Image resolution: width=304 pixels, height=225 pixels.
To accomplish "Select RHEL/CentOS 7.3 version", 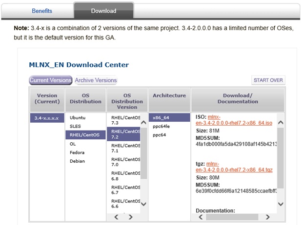I will (123, 120).
